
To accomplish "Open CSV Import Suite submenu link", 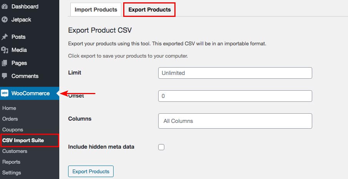I will 23,140.
